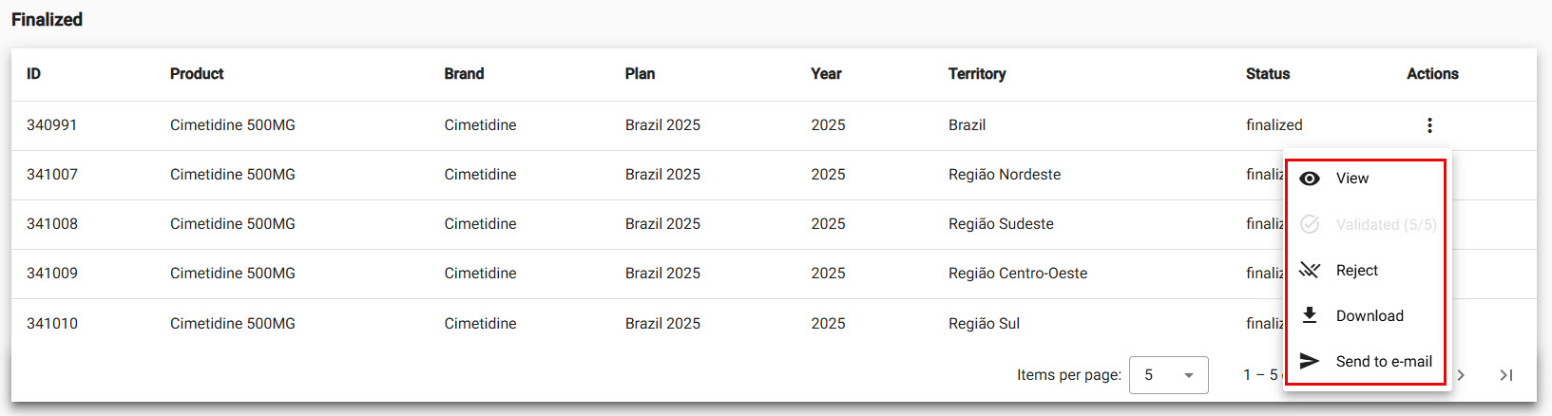
Task: Click the Região Centro-Oeste territory cell
Action: [1017, 274]
